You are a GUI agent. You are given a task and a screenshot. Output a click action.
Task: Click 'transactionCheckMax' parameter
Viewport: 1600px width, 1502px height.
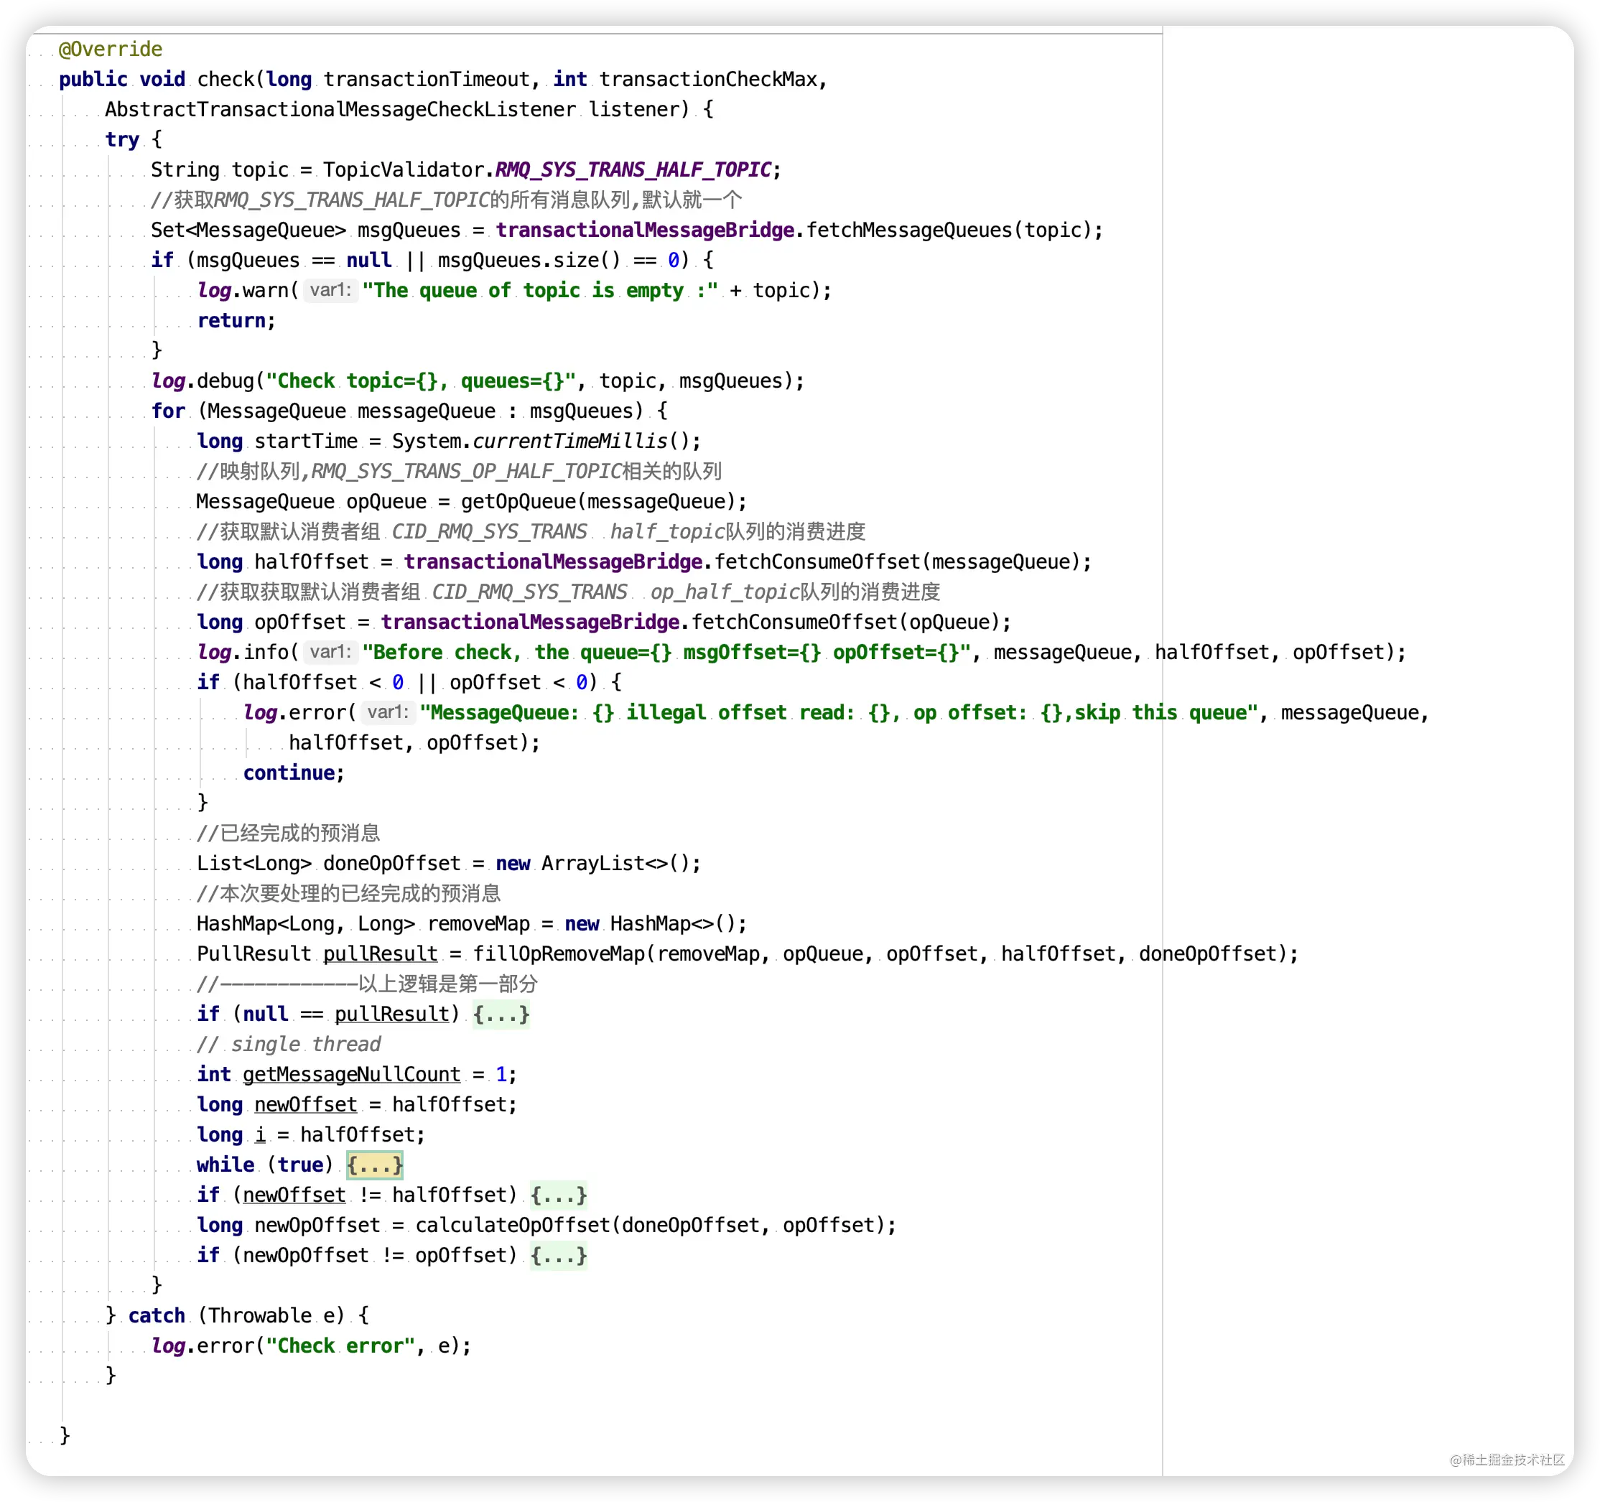click(708, 79)
